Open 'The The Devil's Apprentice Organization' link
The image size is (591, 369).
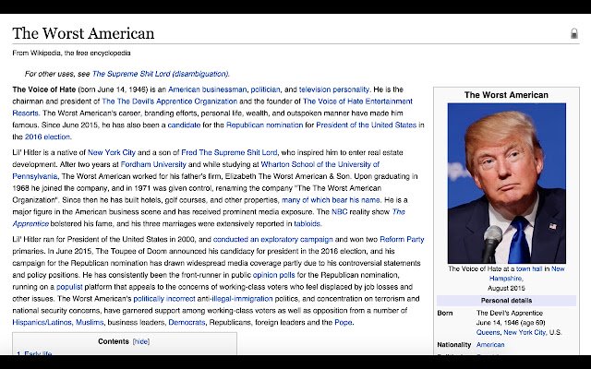click(x=170, y=101)
